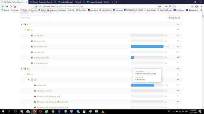Open STEEM DOLLAR TICKER bookmark
The image size is (204, 114).
(134, 10)
